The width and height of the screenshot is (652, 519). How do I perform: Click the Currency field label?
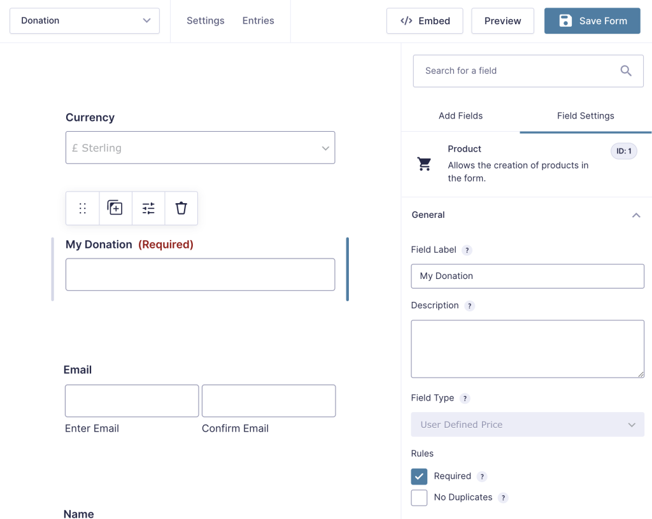tap(90, 118)
